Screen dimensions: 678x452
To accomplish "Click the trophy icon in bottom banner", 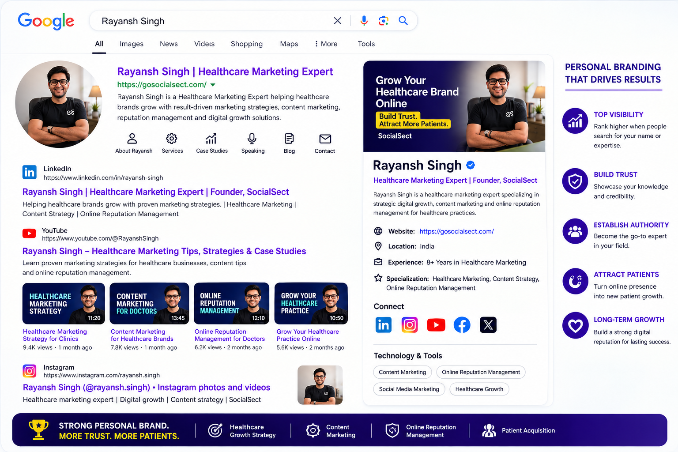I will 38,430.
